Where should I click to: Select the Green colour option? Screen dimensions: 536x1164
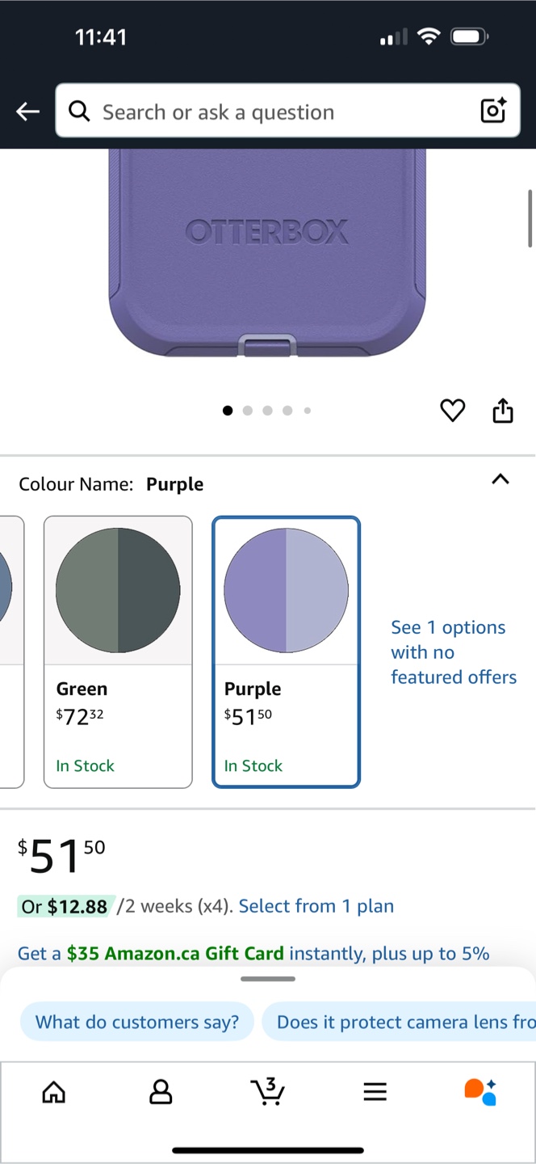point(118,651)
